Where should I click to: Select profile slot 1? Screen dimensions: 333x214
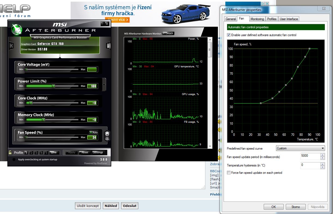tap(26, 153)
